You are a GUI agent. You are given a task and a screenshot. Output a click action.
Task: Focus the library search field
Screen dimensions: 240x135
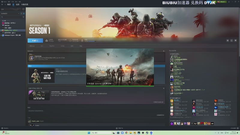click(x=11, y=17)
